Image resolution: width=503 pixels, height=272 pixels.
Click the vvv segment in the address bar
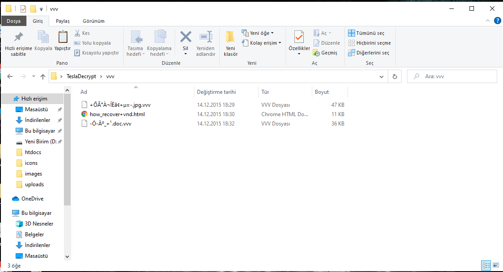point(110,76)
